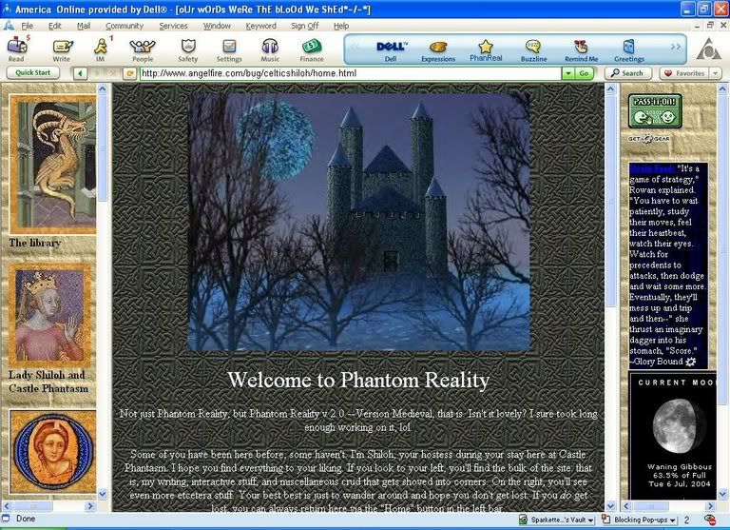The image size is (730, 530).
Task: Open the Community menu
Action: click(x=125, y=26)
